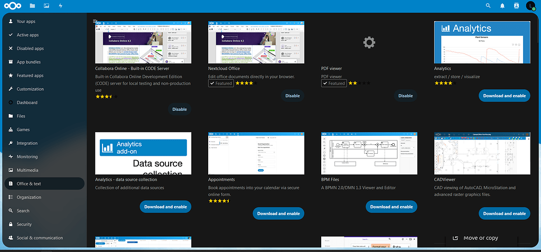Download and enable Analytics app
Viewport: 541px width, 252px height.
[x=505, y=96]
